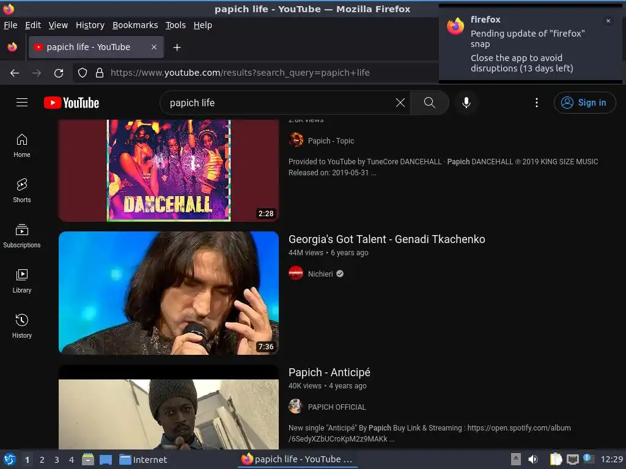Dismiss the firefox snap notification
626x469 pixels.
[x=608, y=21]
